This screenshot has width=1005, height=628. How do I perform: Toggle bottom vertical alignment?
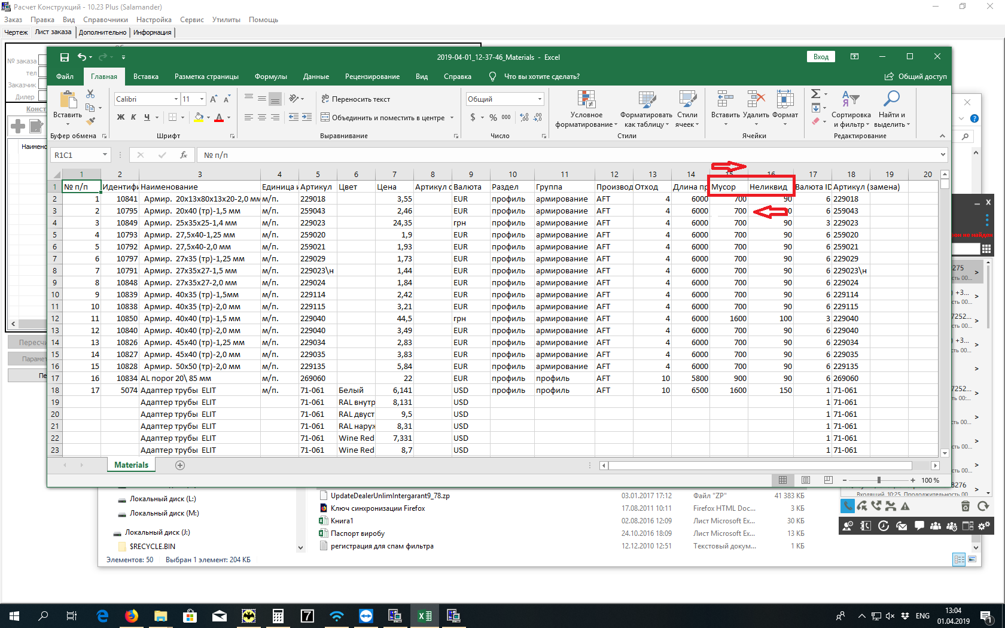click(x=275, y=99)
